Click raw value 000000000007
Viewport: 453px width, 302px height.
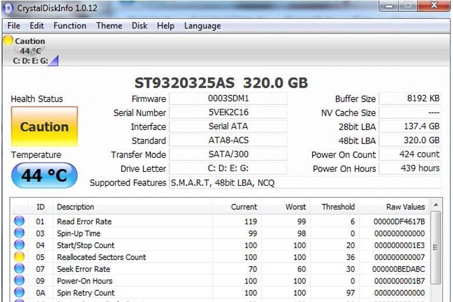coord(400,257)
